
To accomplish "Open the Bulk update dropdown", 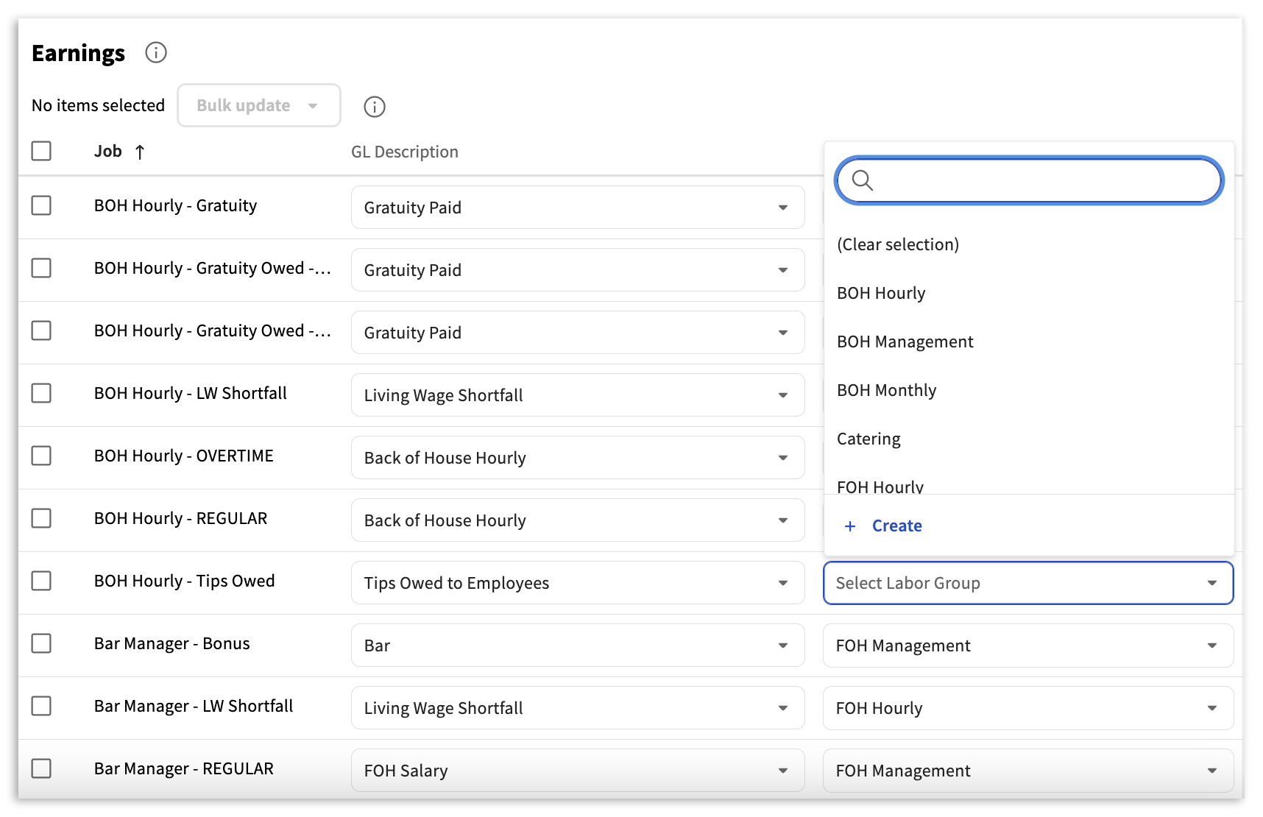I will click(x=258, y=105).
